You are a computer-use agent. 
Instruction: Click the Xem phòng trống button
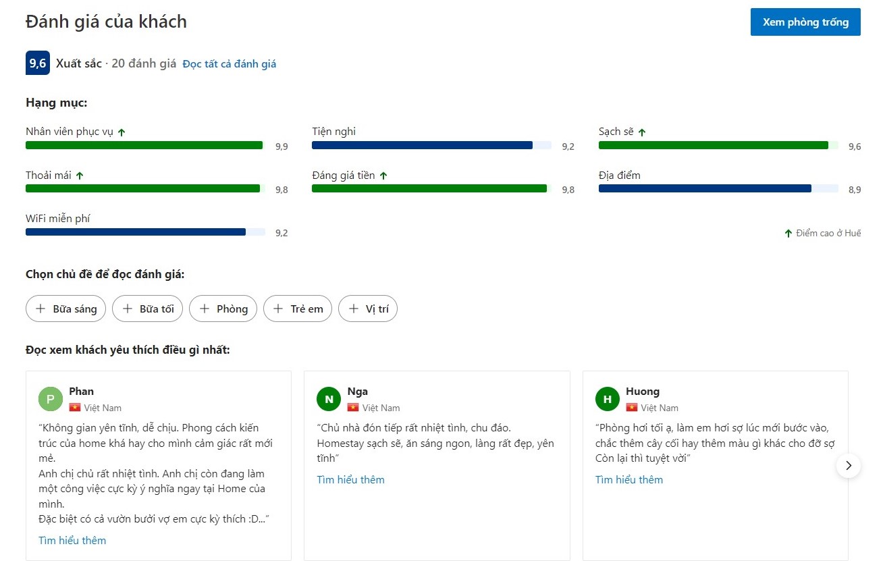tap(805, 22)
